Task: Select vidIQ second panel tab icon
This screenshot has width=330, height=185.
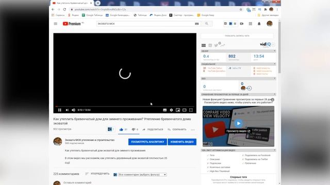Action: pyautogui.click(x=210, y=45)
